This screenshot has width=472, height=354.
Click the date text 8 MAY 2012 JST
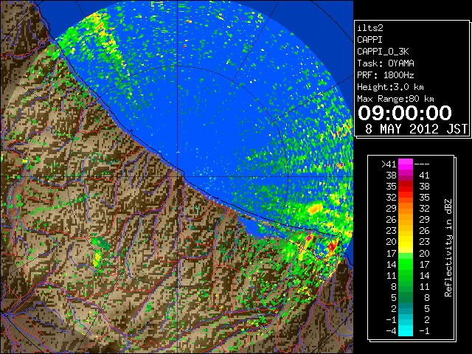click(416, 129)
